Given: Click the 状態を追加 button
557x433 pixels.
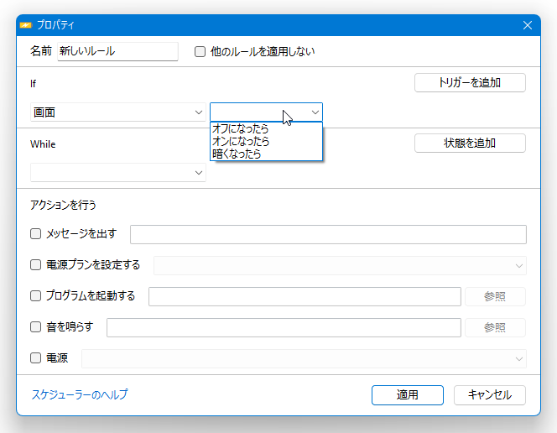Looking at the screenshot, I should pyautogui.click(x=470, y=143).
